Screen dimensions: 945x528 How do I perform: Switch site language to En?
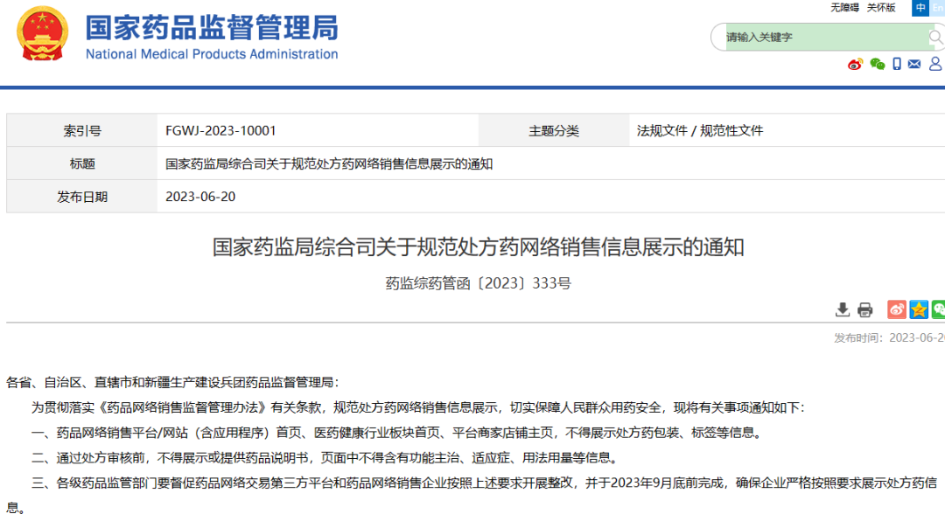(x=938, y=8)
